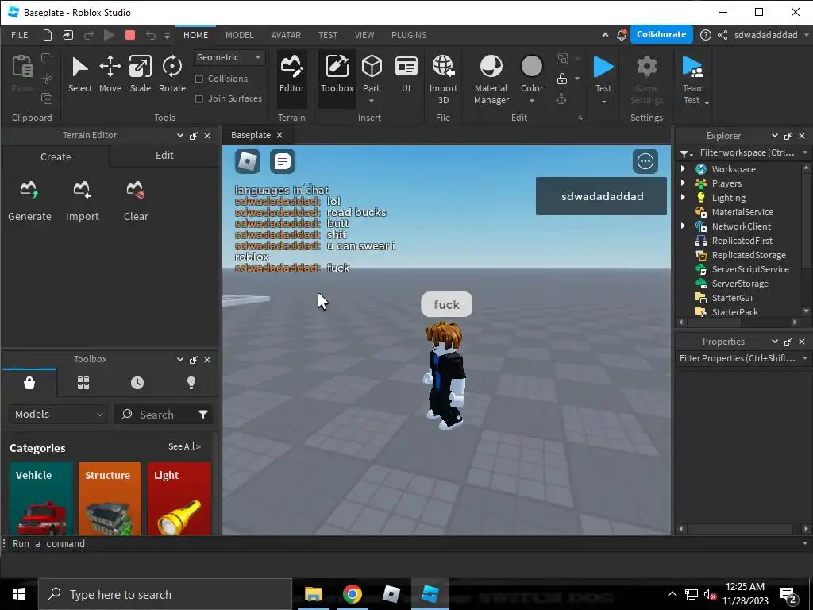
Task: Open the viewport more options button
Action: pos(645,161)
